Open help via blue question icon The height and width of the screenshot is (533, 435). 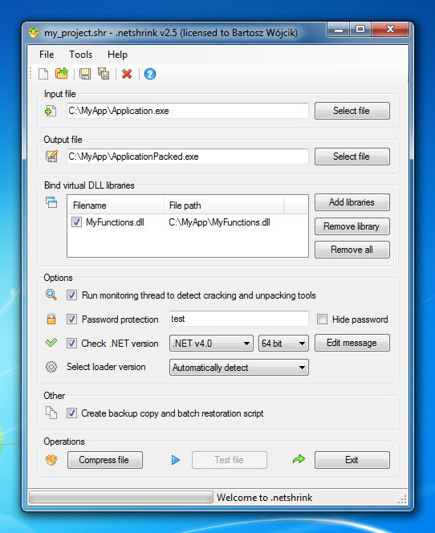pyautogui.click(x=150, y=74)
